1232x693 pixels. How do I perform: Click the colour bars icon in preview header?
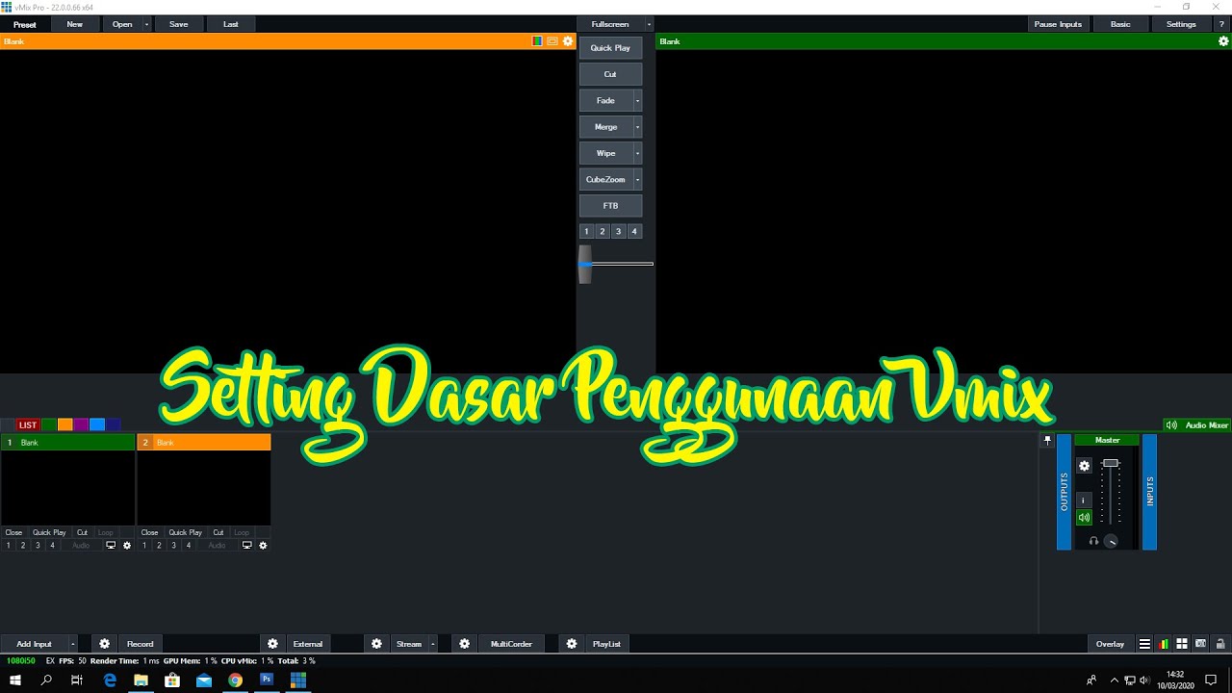tap(537, 41)
